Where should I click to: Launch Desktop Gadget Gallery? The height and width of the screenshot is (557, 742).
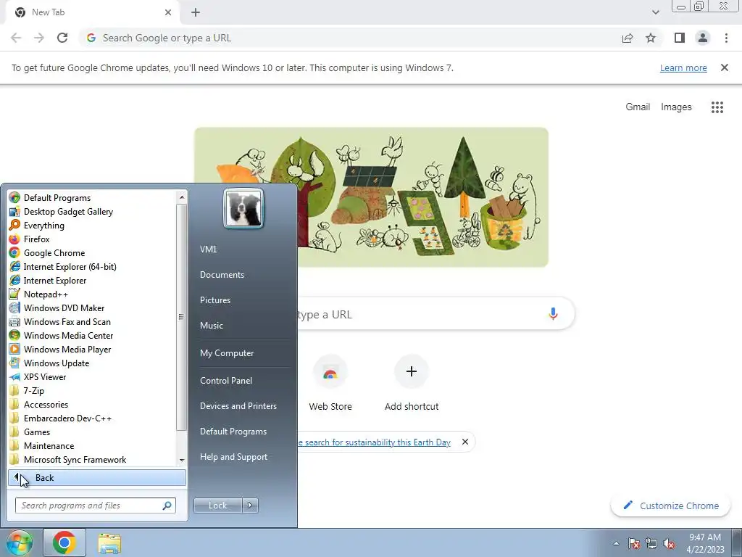68,212
